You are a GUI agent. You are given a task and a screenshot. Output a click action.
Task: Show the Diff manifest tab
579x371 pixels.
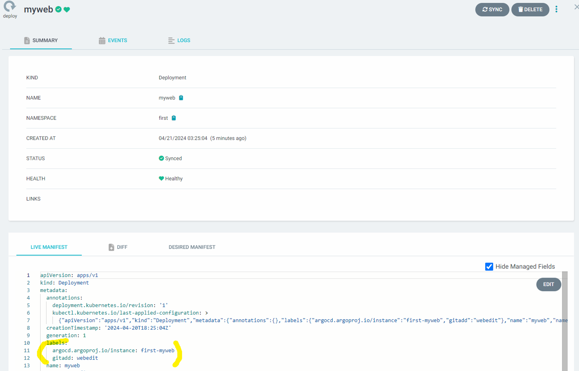(x=118, y=247)
